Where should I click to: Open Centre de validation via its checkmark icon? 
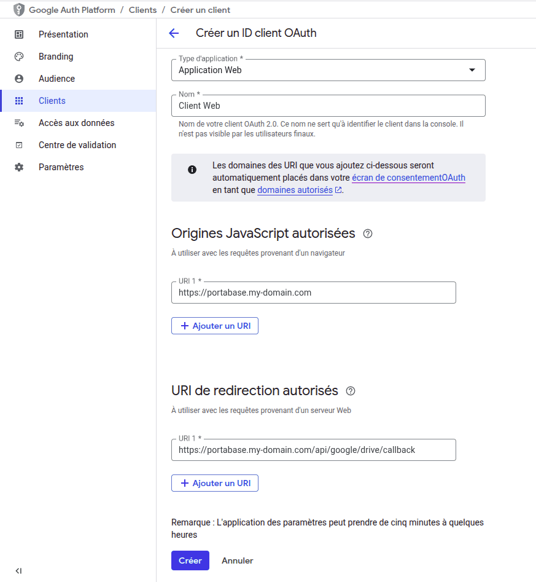tap(19, 145)
